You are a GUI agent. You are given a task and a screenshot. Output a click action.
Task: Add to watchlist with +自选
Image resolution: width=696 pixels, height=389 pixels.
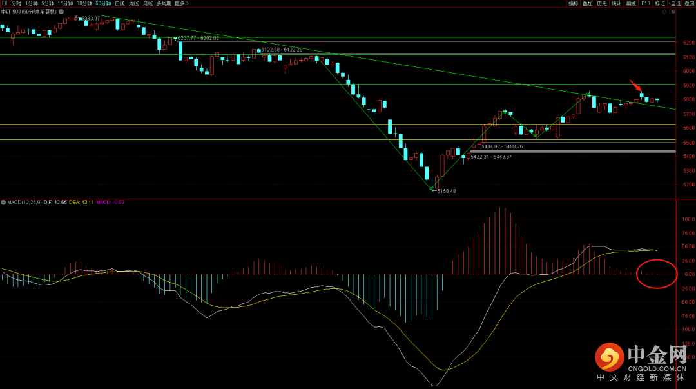(x=674, y=3)
